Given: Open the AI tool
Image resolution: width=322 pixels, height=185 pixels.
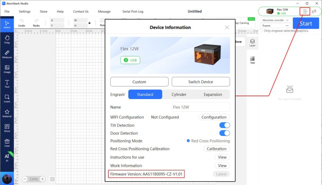Looking at the screenshot, I should tap(7, 157).
